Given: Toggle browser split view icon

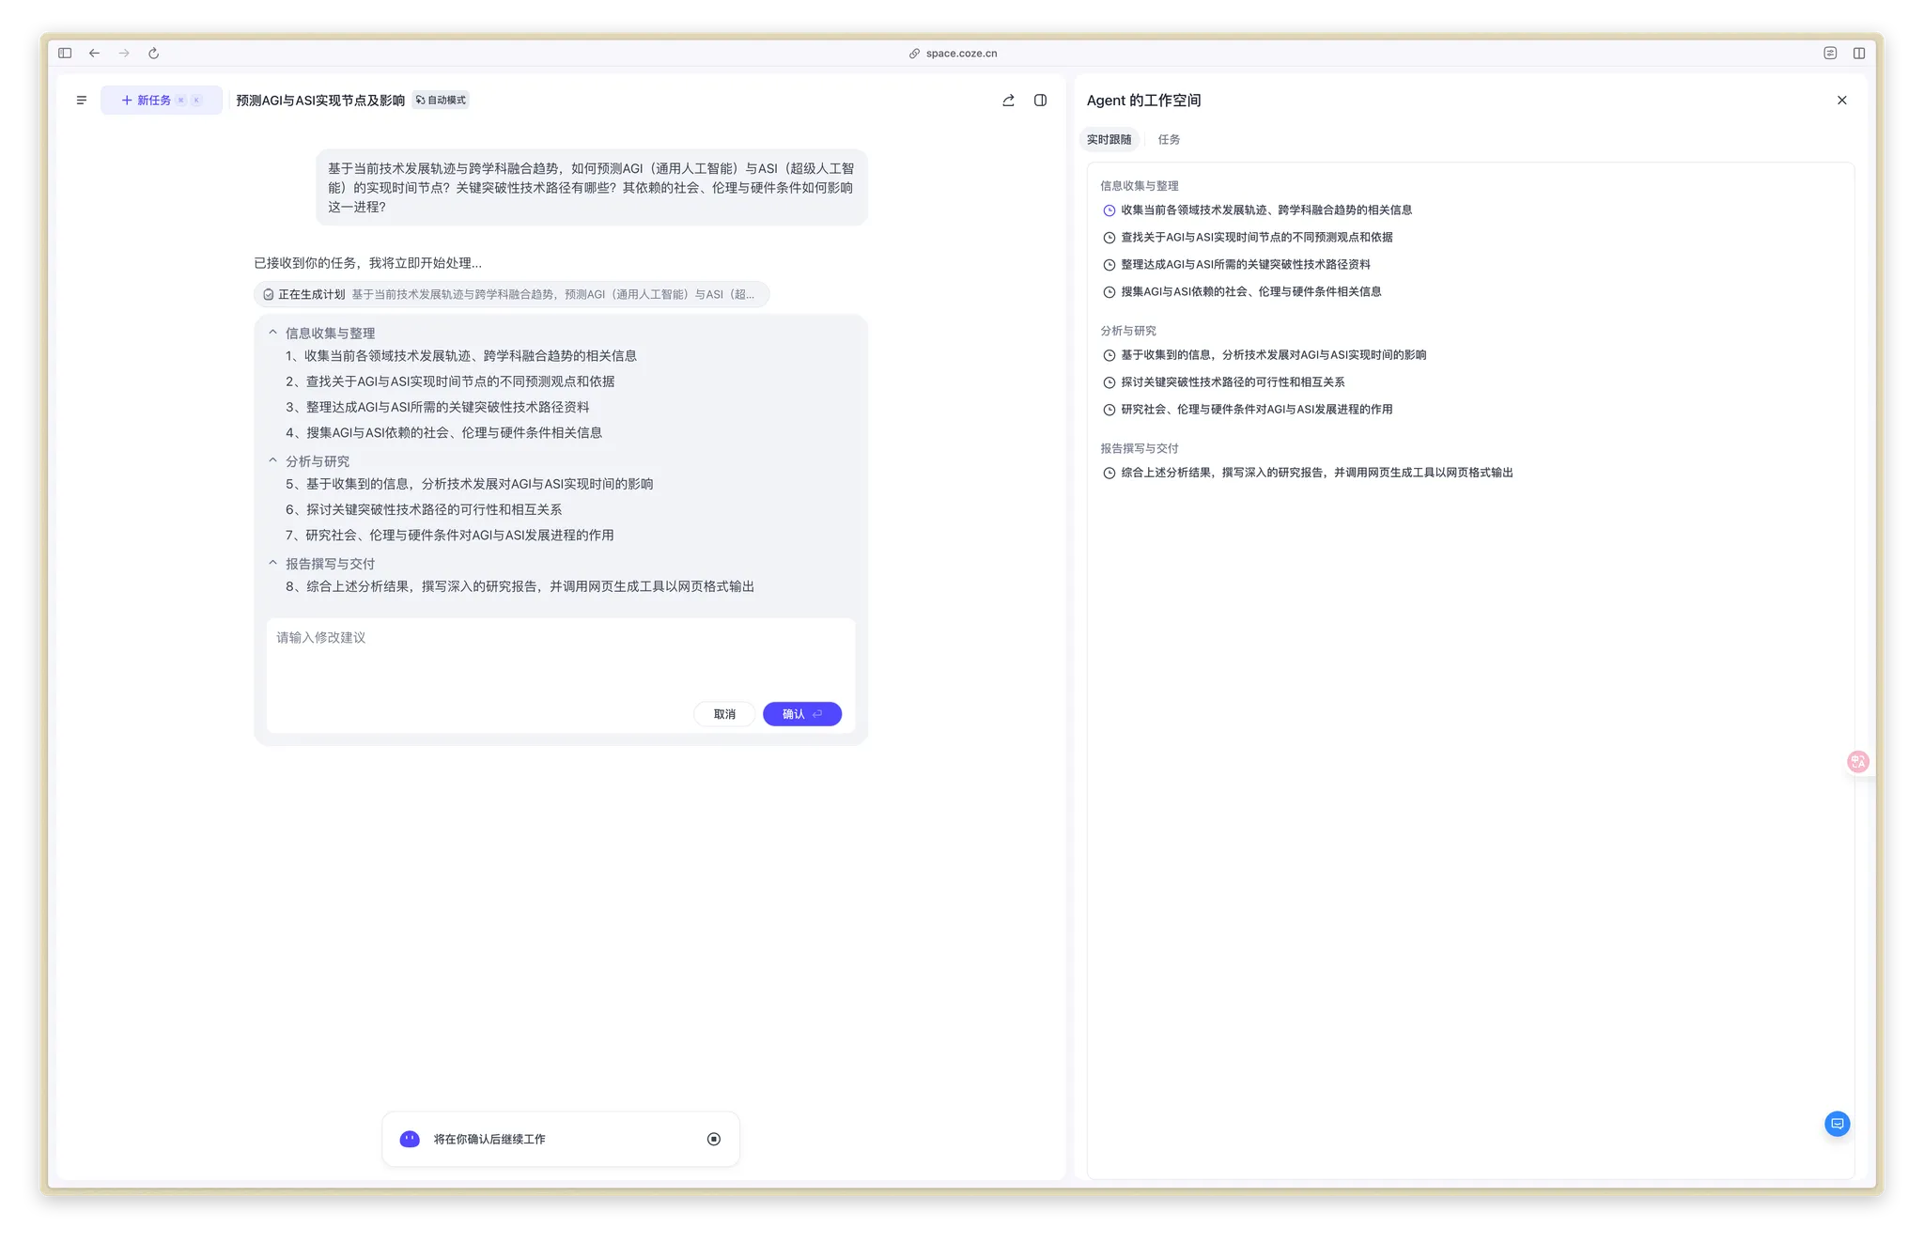Looking at the screenshot, I should (x=1858, y=54).
